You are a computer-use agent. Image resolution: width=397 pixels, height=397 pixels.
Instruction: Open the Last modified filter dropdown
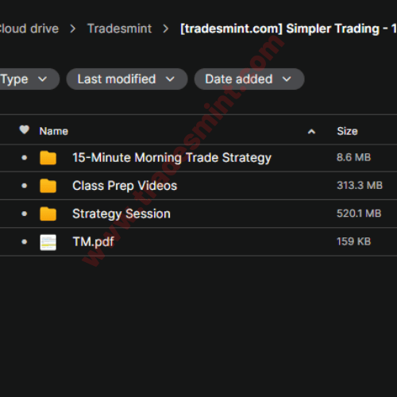(127, 79)
